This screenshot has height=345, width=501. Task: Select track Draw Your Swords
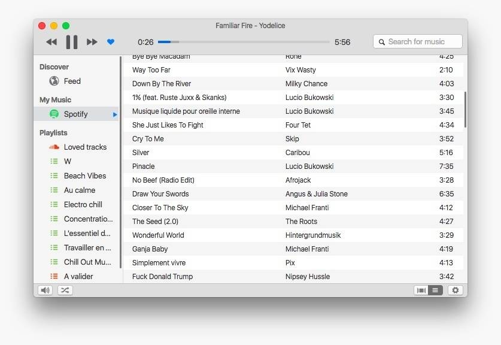click(293, 193)
